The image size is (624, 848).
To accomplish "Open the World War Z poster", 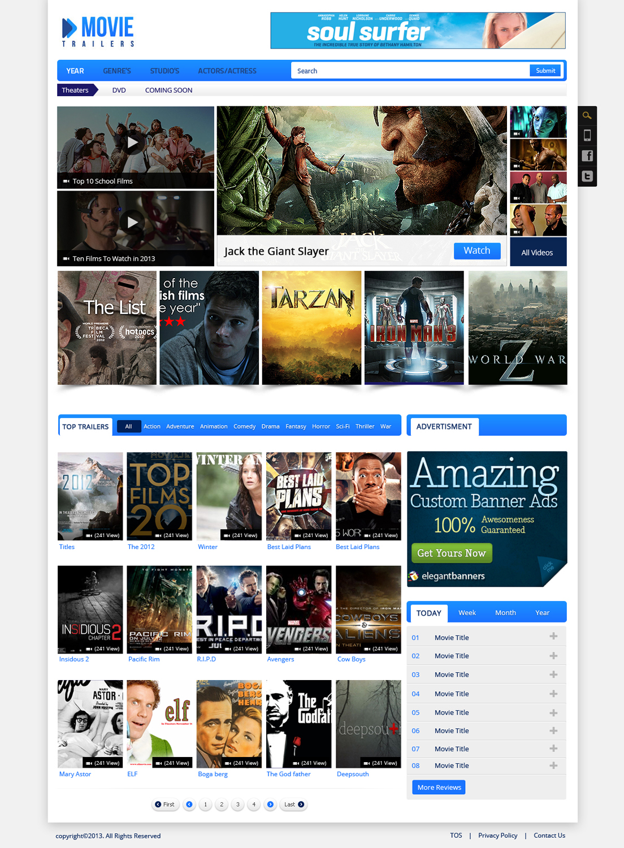I will (x=518, y=328).
